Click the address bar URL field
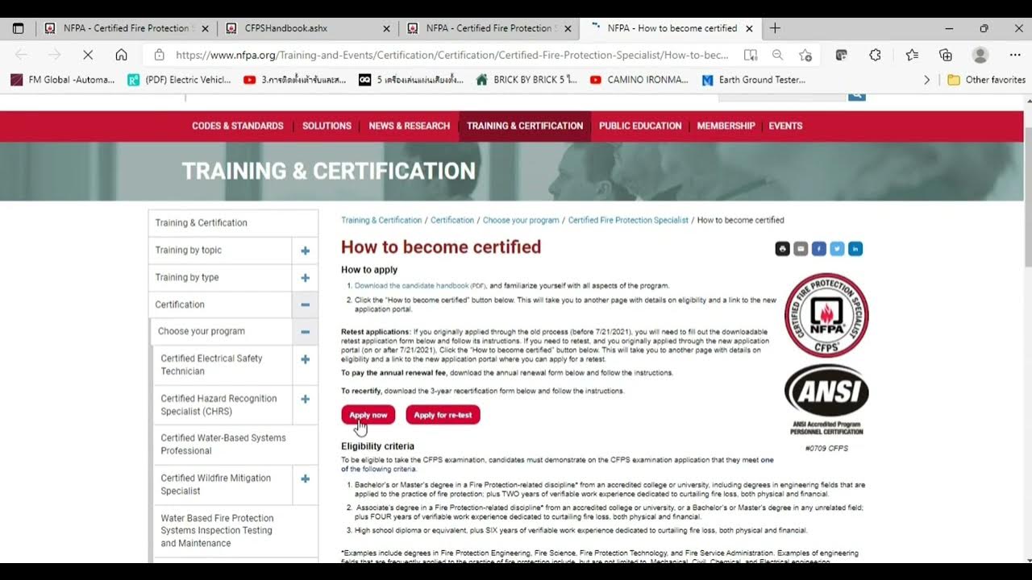Screen dimensions: 1032x580 (x=451, y=55)
